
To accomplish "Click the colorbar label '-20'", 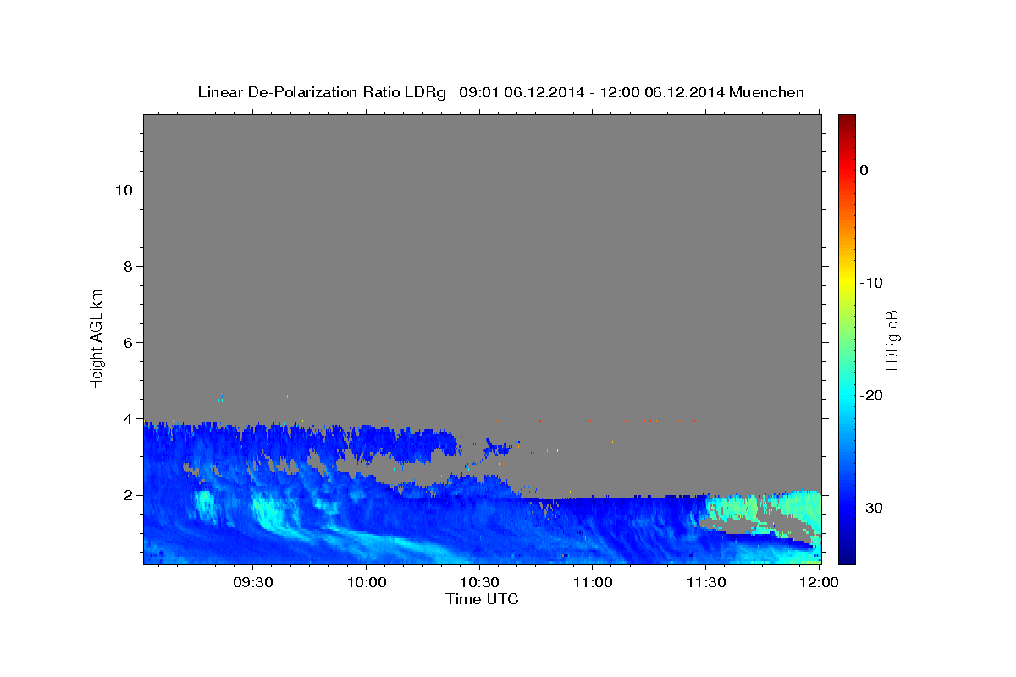I will 871,395.
